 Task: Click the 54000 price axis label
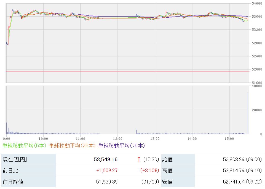[257, 4]
